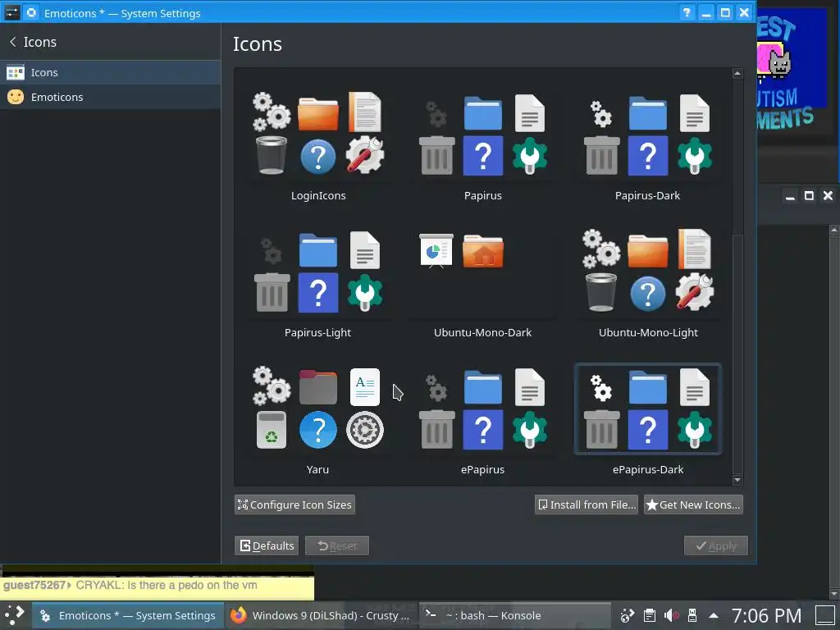Click the background window's maximize button
Screen dimensions: 840x630
[809, 195]
